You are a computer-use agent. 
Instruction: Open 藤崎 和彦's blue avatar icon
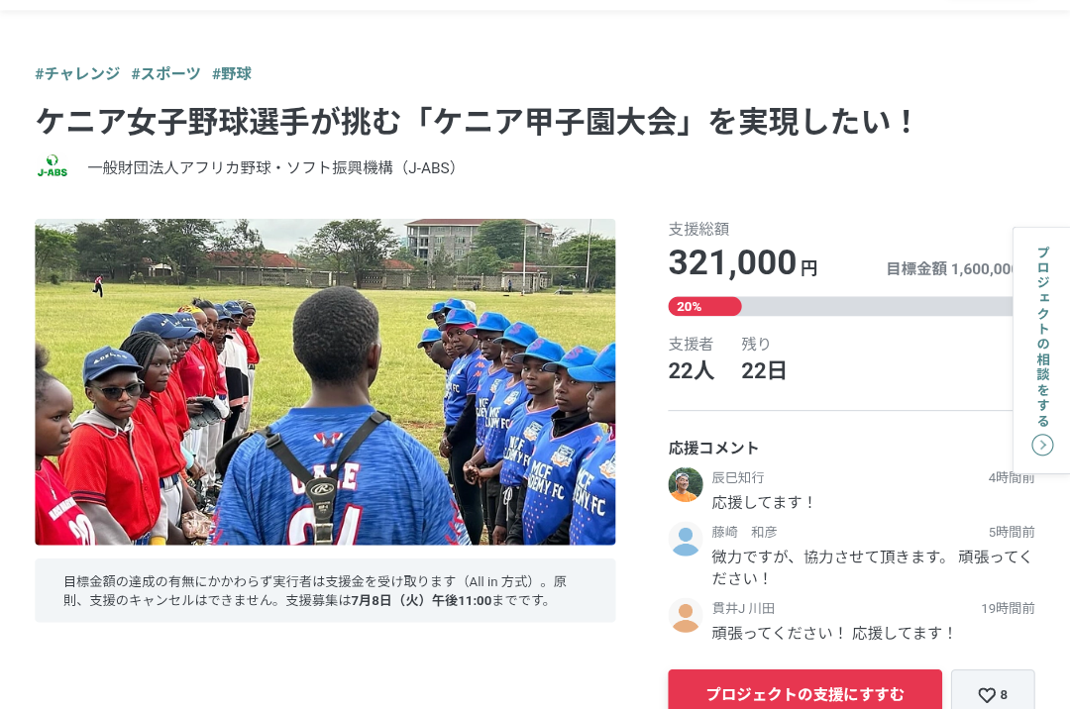686,540
